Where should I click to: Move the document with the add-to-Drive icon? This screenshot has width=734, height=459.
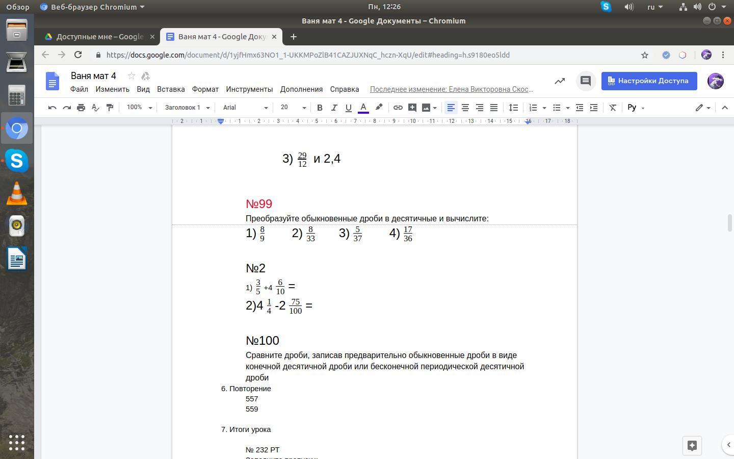coord(145,76)
